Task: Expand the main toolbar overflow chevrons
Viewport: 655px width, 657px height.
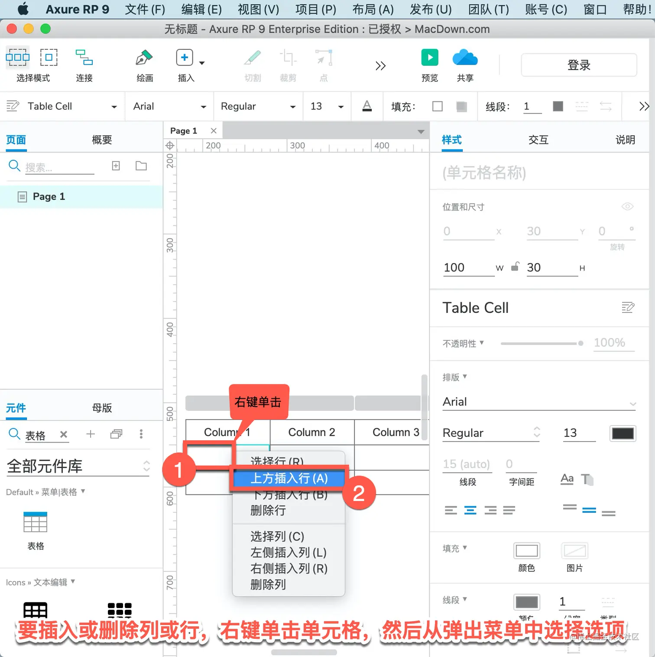Action: coord(380,66)
